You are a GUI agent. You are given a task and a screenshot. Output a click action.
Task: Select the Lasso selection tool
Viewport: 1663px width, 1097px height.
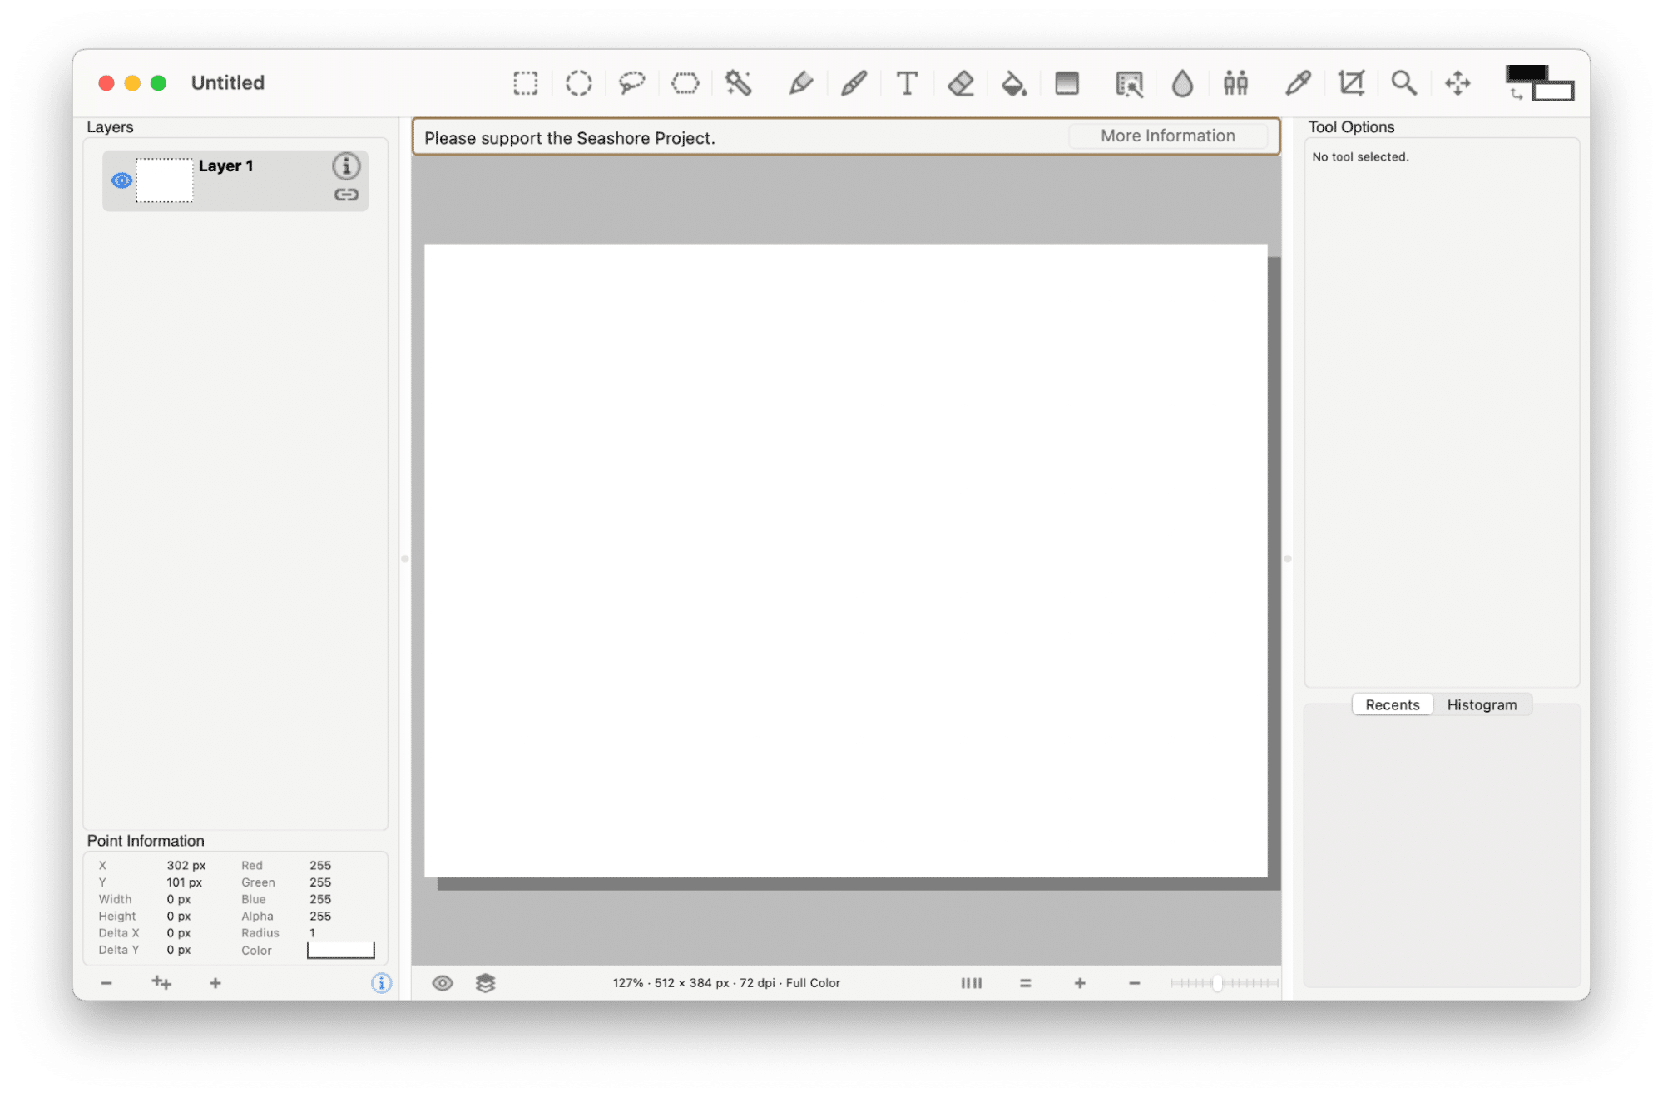point(631,83)
